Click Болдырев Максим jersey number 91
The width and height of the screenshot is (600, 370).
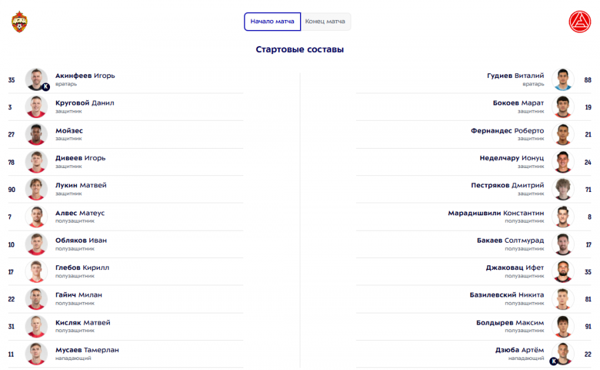pos(588,326)
